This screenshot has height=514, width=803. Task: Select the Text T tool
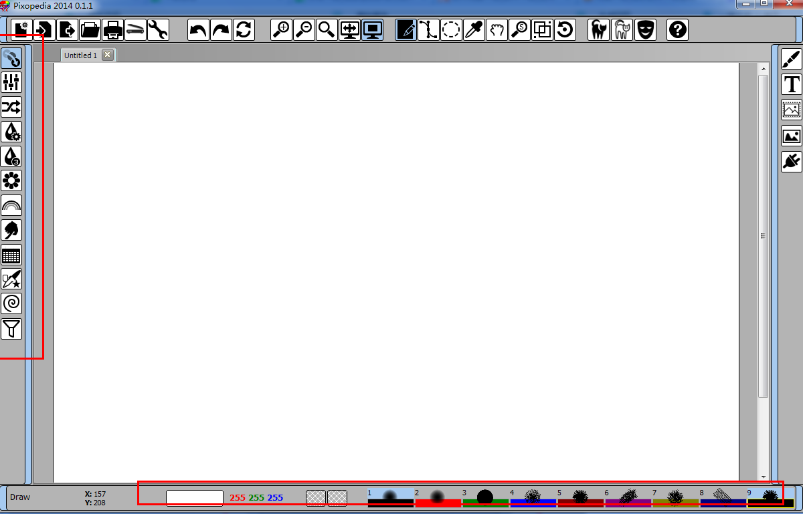click(x=792, y=84)
